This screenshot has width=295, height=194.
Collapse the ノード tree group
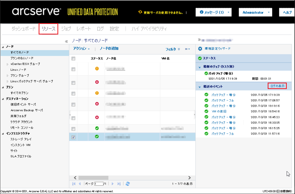[x=3, y=47]
